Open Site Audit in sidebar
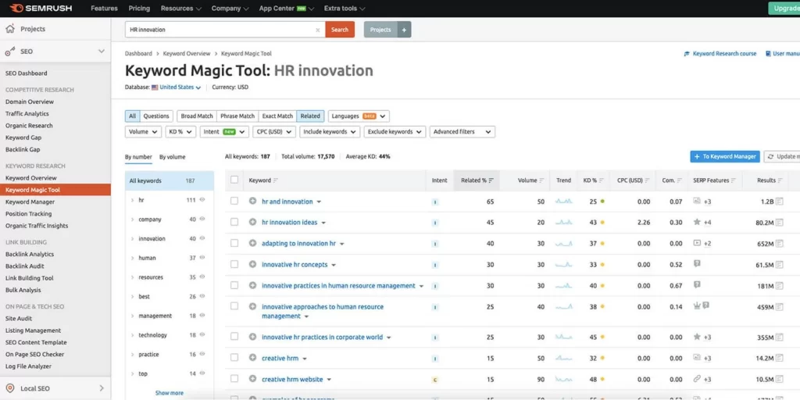Viewport: 800px width, 400px height. pos(19,319)
